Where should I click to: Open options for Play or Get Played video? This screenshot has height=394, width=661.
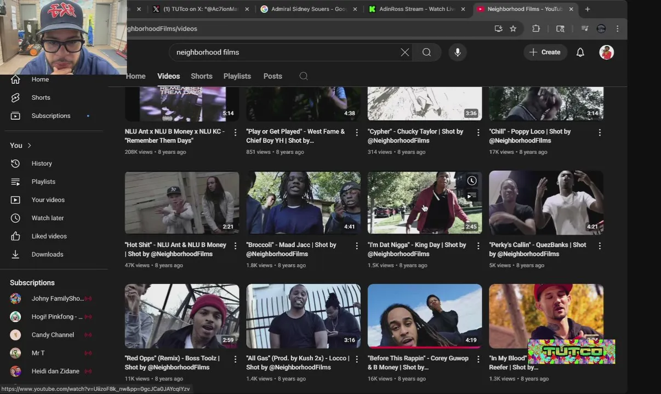pos(357,132)
